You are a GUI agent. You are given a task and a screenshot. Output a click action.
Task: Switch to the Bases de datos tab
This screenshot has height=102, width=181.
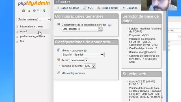(68, 8)
